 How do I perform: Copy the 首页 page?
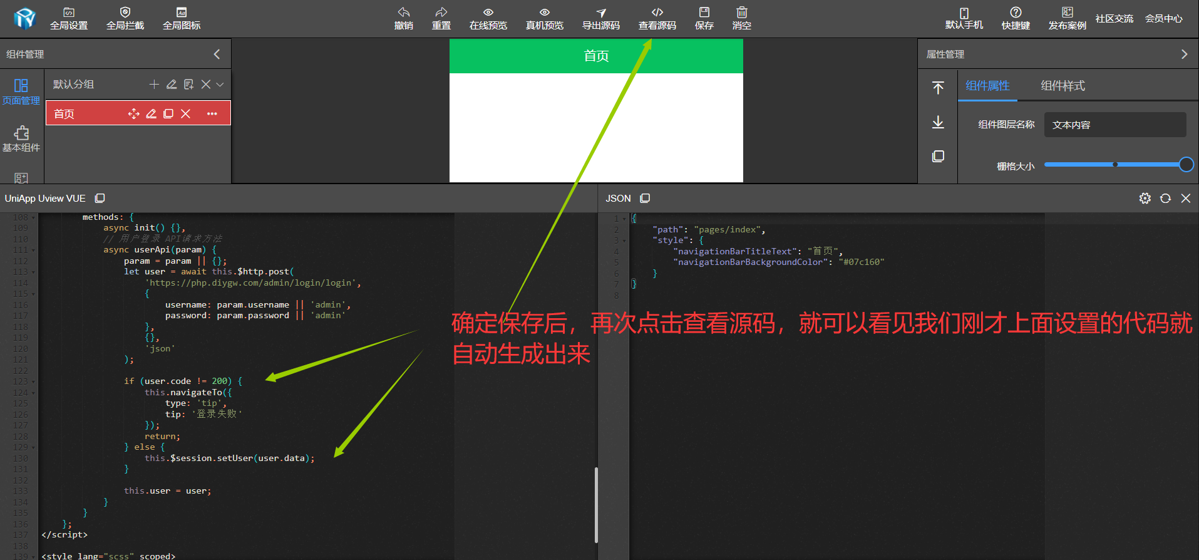coord(168,113)
